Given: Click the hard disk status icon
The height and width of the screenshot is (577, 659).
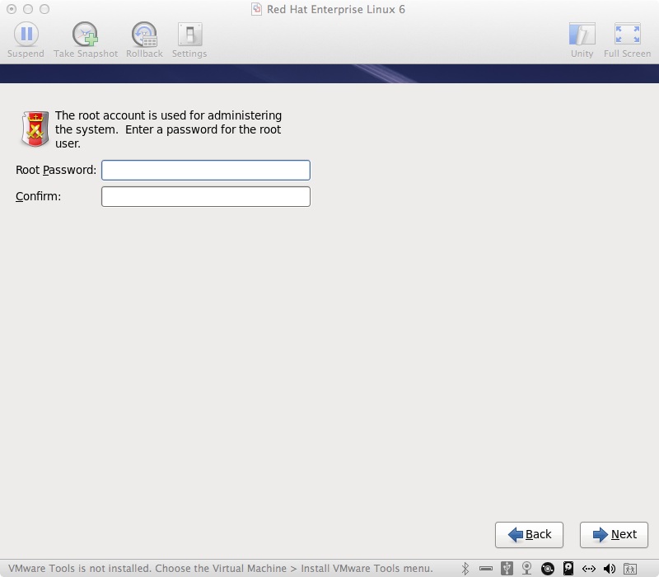Looking at the screenshot, I should pyautogui.click(x=568, y=569).
